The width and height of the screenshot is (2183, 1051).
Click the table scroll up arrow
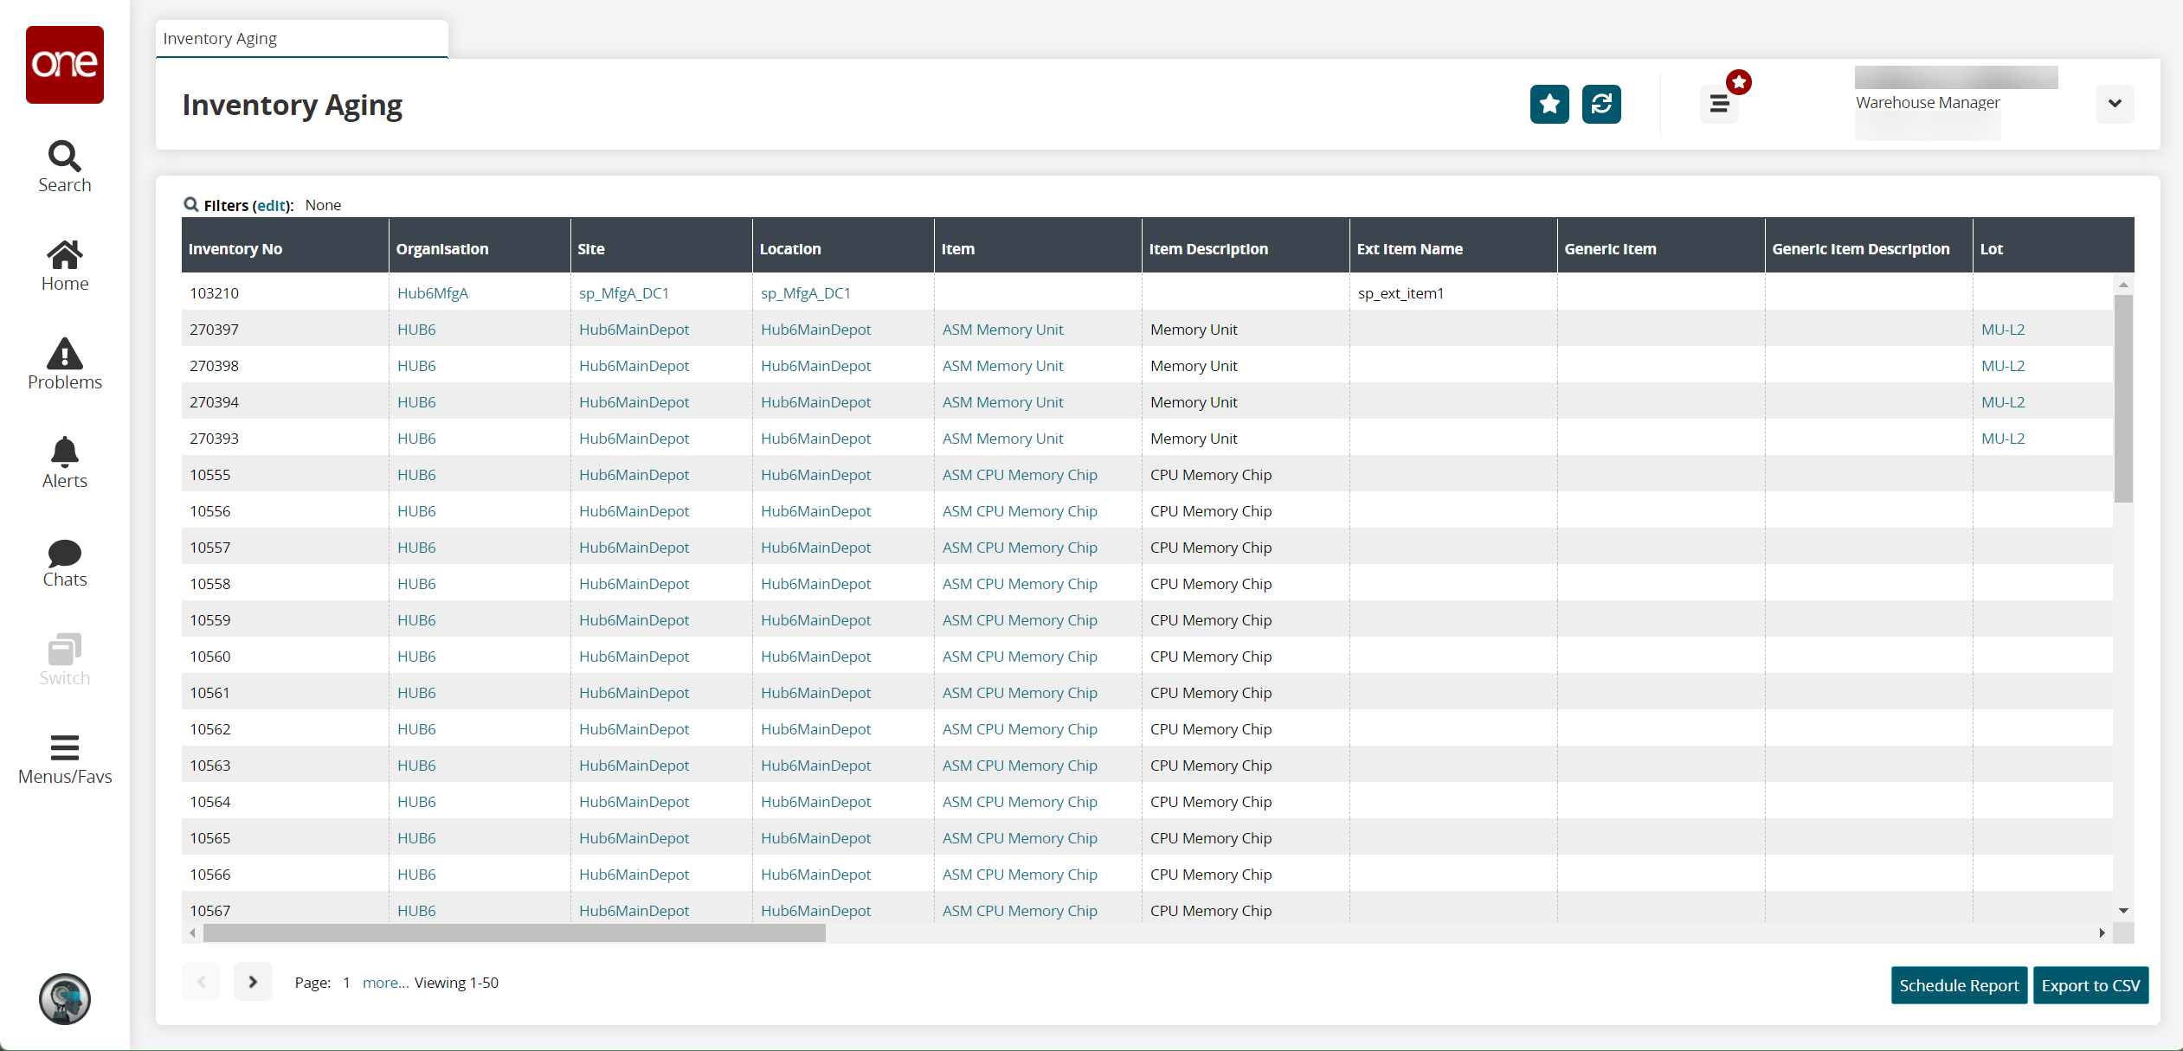coord(2123,285)
